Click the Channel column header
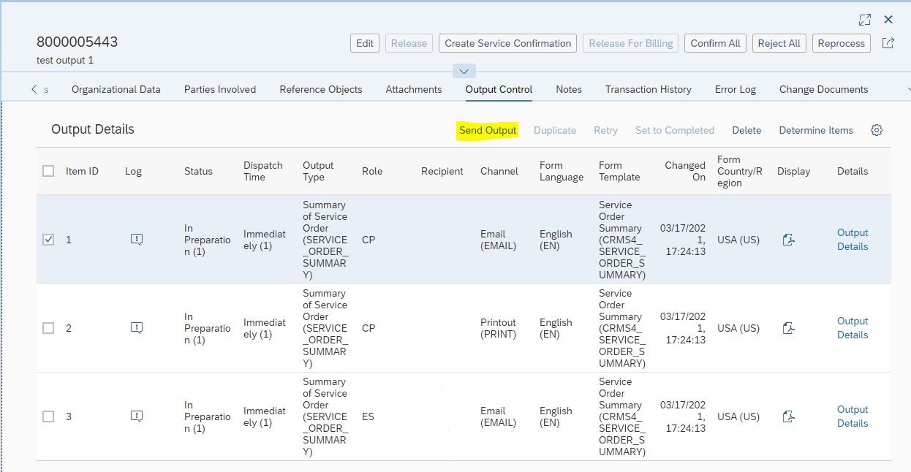Image resolution: width=911 pixels, height=472 pixels. [499, 171]
